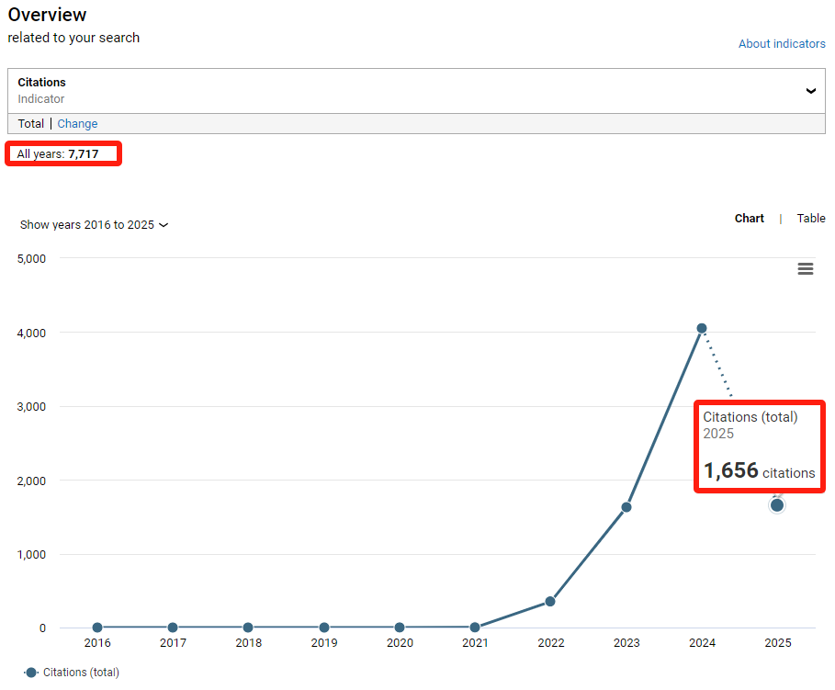Click the 2022 x-axis label

550,643
